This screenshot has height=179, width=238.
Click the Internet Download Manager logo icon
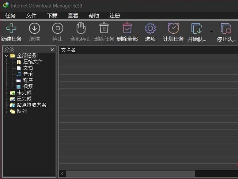[6, 5]
